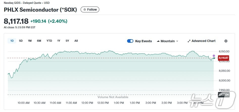Click the 7,927.04 previous close label
This screenshot has height=112, width=239.
point(223,95)
